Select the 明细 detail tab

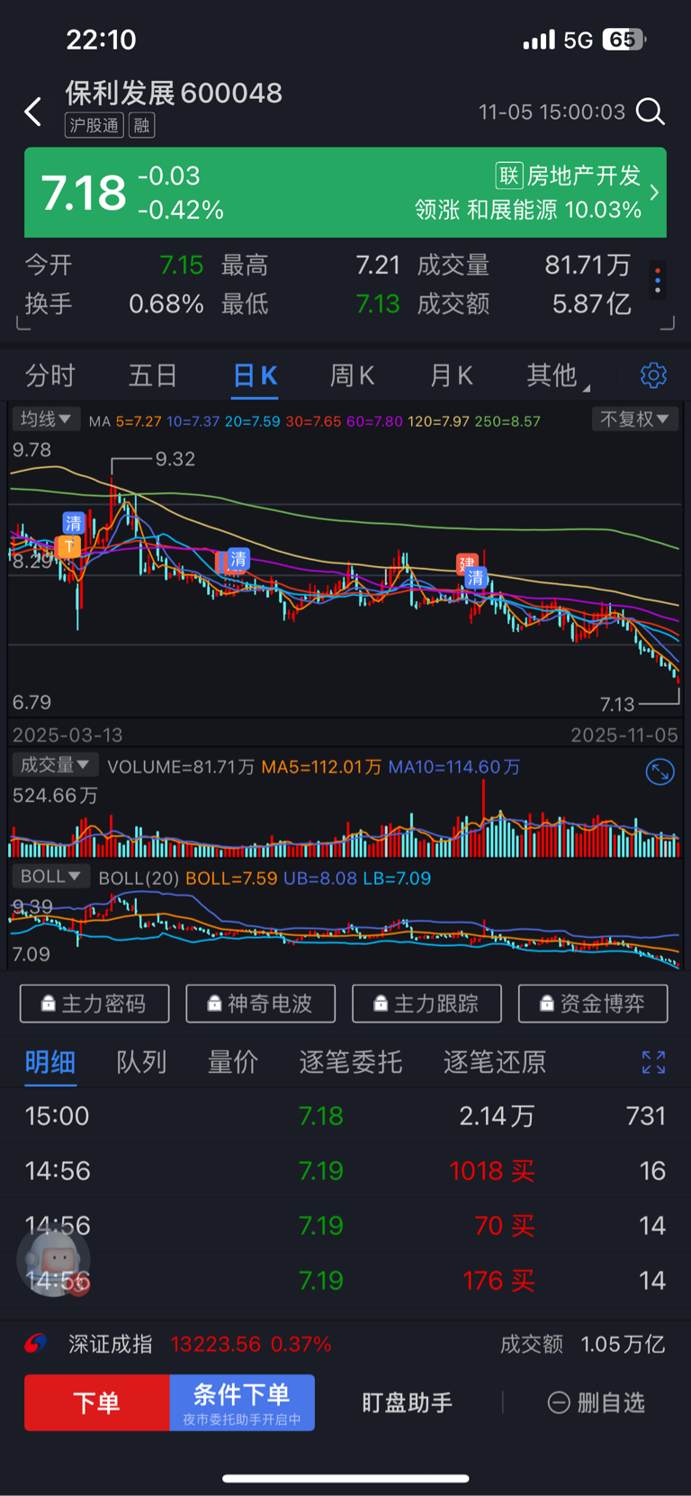[50, 1062]
